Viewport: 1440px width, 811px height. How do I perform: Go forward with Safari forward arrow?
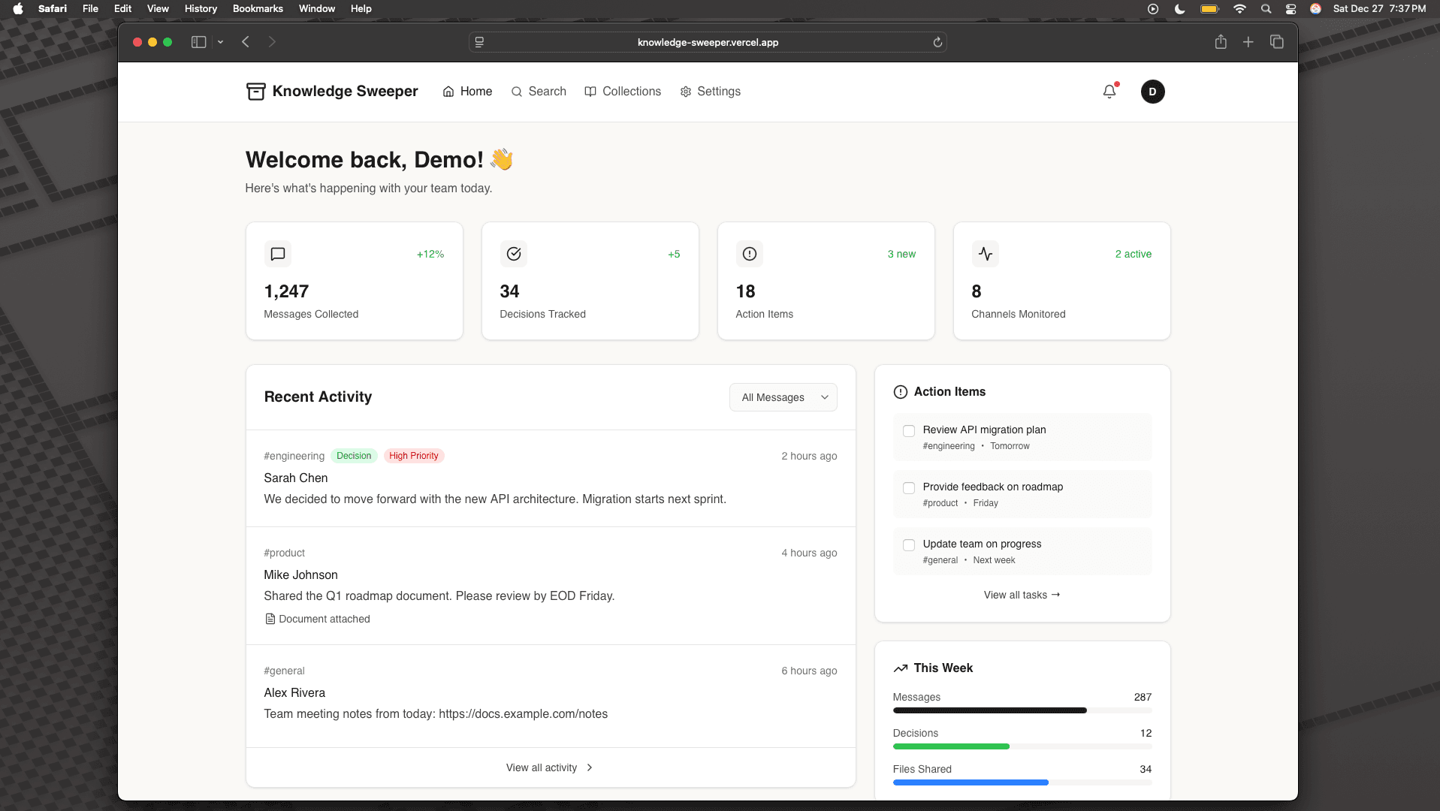272,42
